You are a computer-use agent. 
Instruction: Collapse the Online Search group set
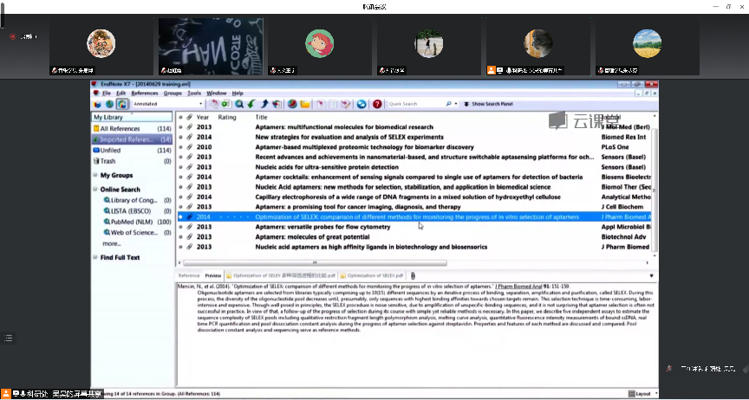(x=95, y=189)
